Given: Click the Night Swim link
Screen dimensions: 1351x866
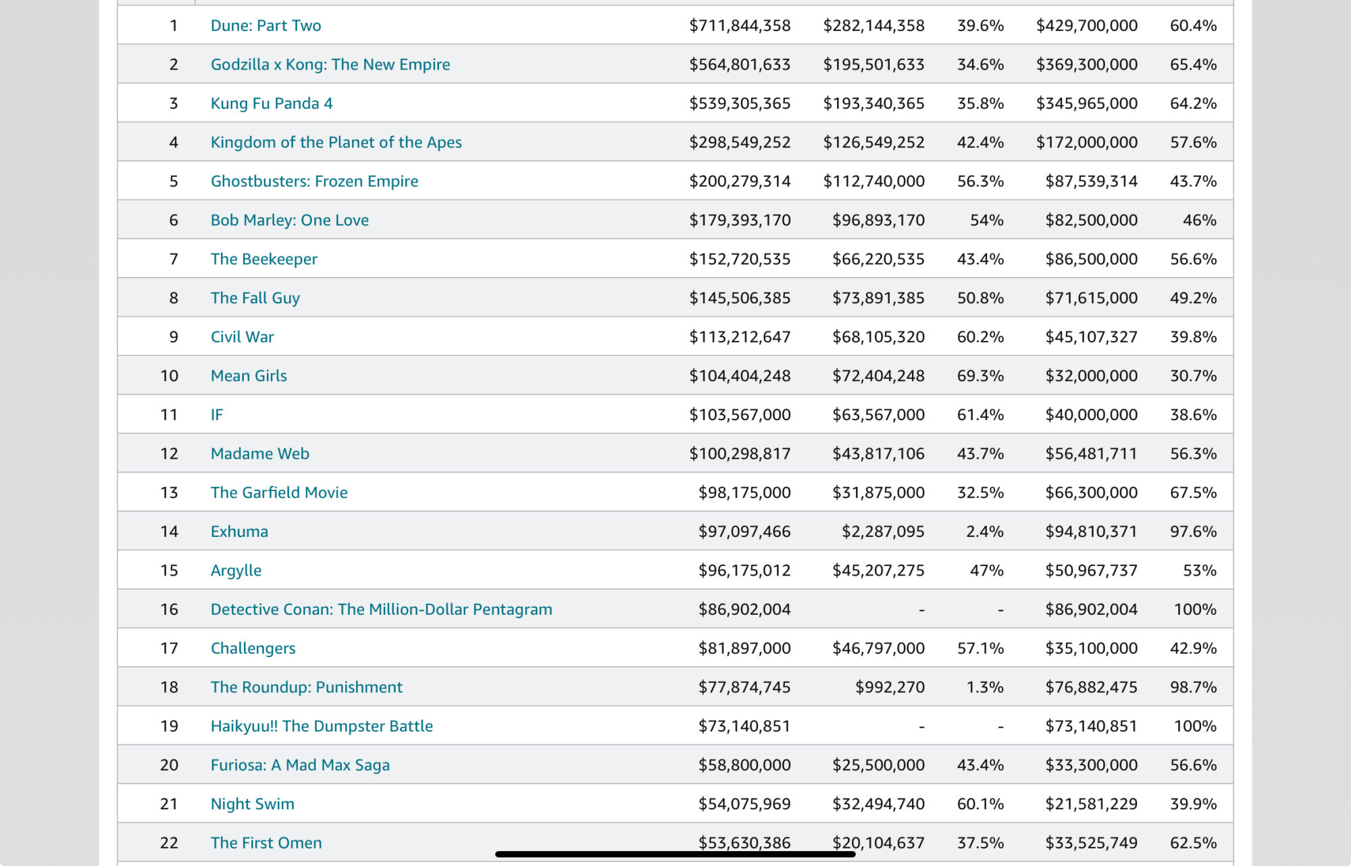Looking at the screenshot, I should pos(252,805).
